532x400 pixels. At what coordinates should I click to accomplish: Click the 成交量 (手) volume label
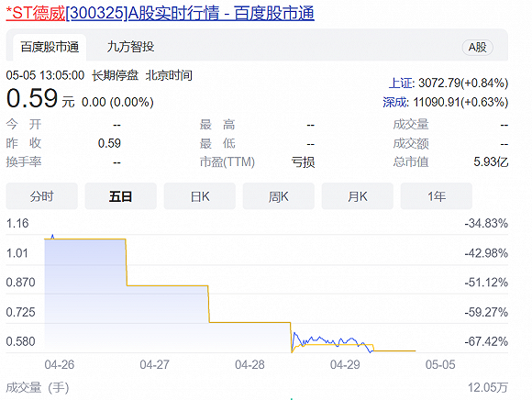38,387
